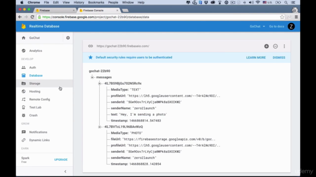Image resolution: width=316 pixels, height=177 pixels.
Task: Open Hosting in the sidebar
Action: click(x=44, y=91)
